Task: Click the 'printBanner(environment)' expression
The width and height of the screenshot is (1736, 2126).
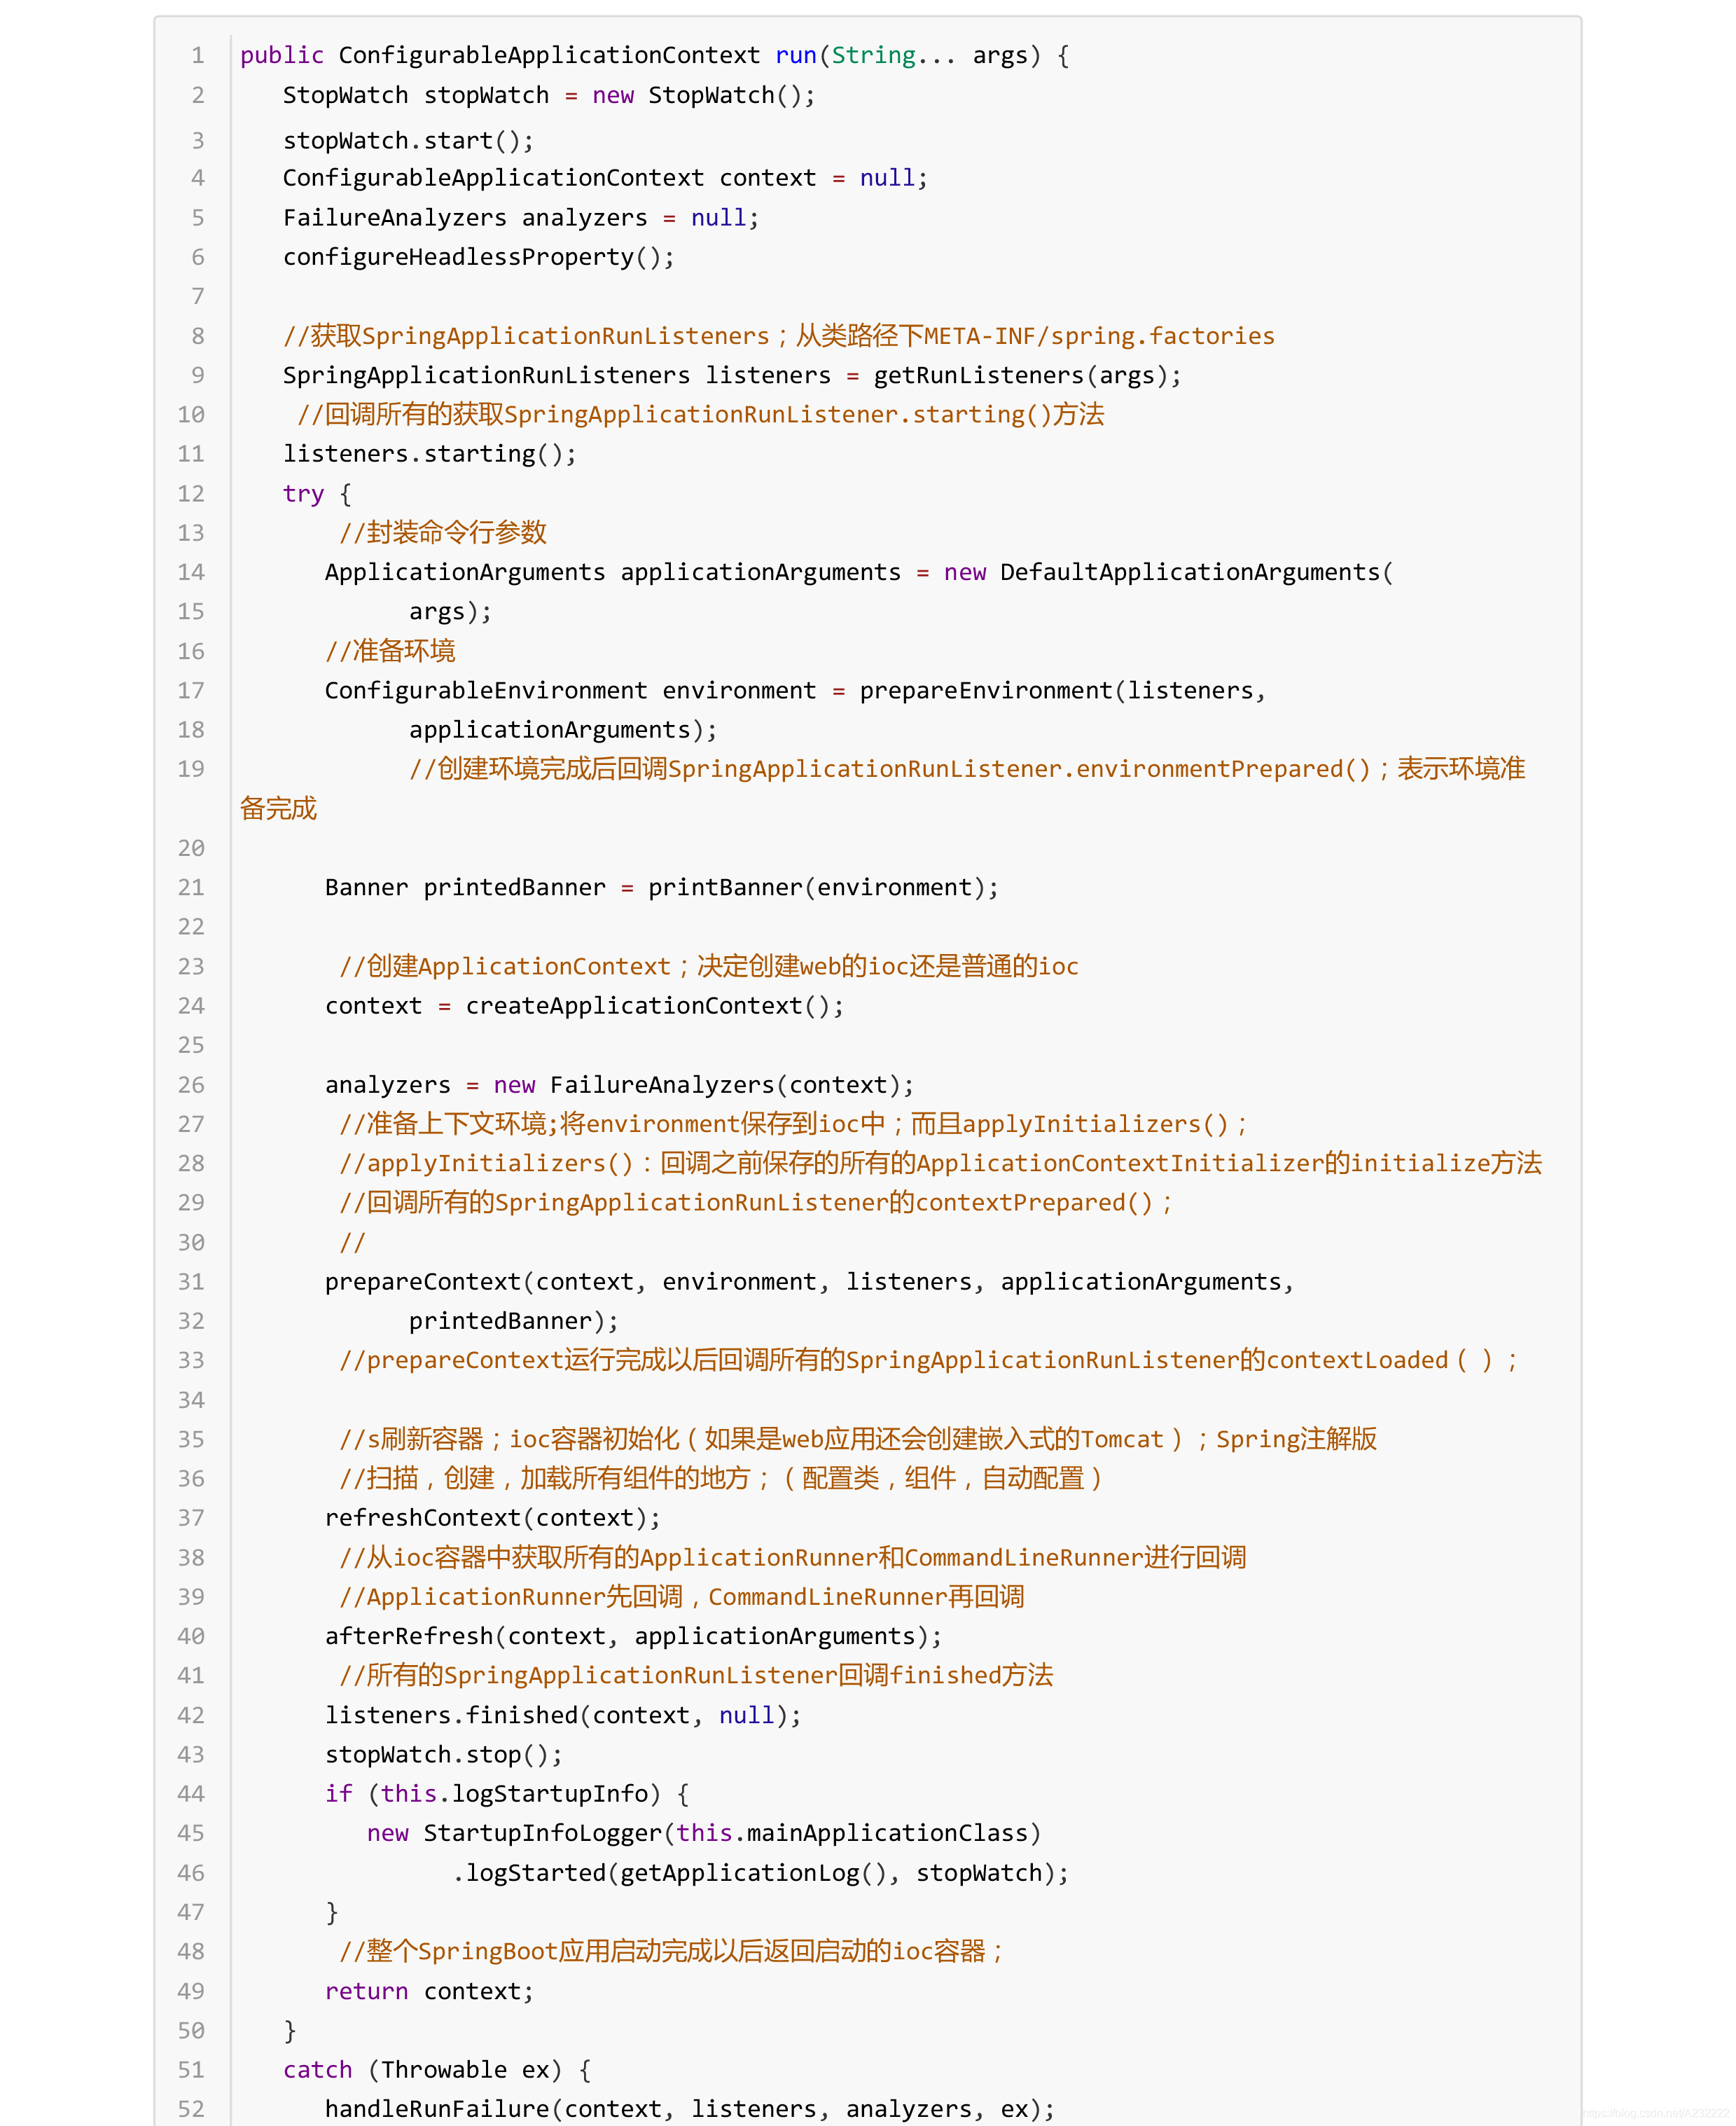Action: click(822, 886)
